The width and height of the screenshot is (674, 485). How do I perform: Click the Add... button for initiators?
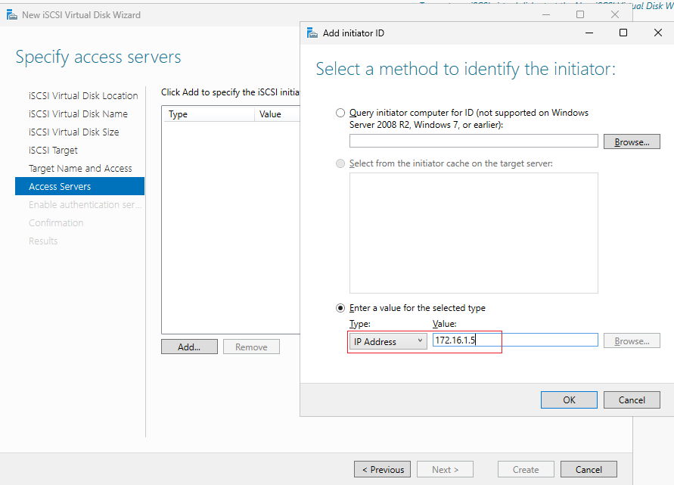pyautogui.click(x=189, y=347)
